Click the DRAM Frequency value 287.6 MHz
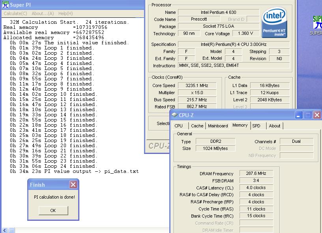Image resolution: width=322 pixels, height=233 pixels. [x=256, y=173]
